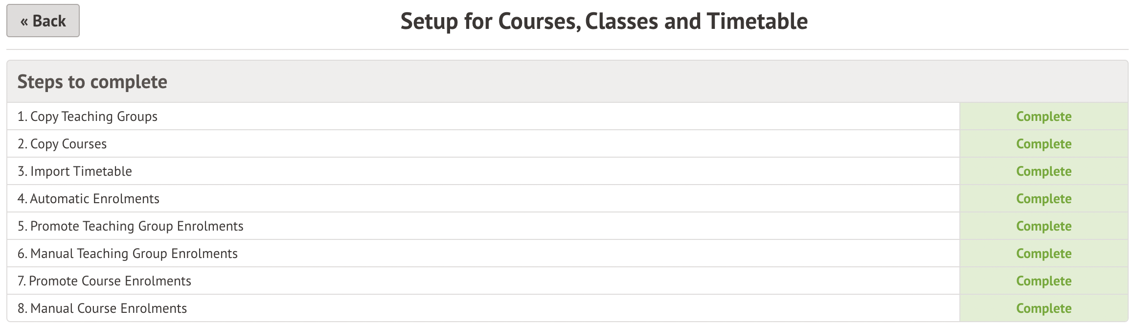1136x329 pixels.
Task: Click Complete status for Manual Teaching Group Enrolments
Action: pos(1044,254)
